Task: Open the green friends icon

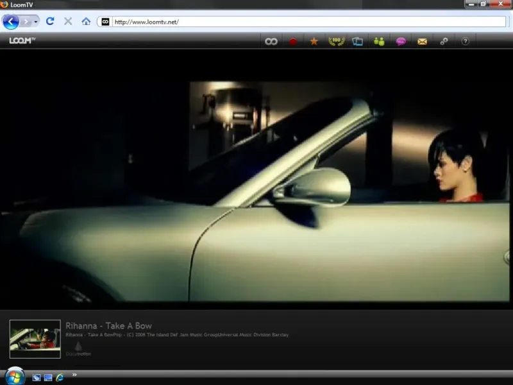Action: [x=379, y=41]
